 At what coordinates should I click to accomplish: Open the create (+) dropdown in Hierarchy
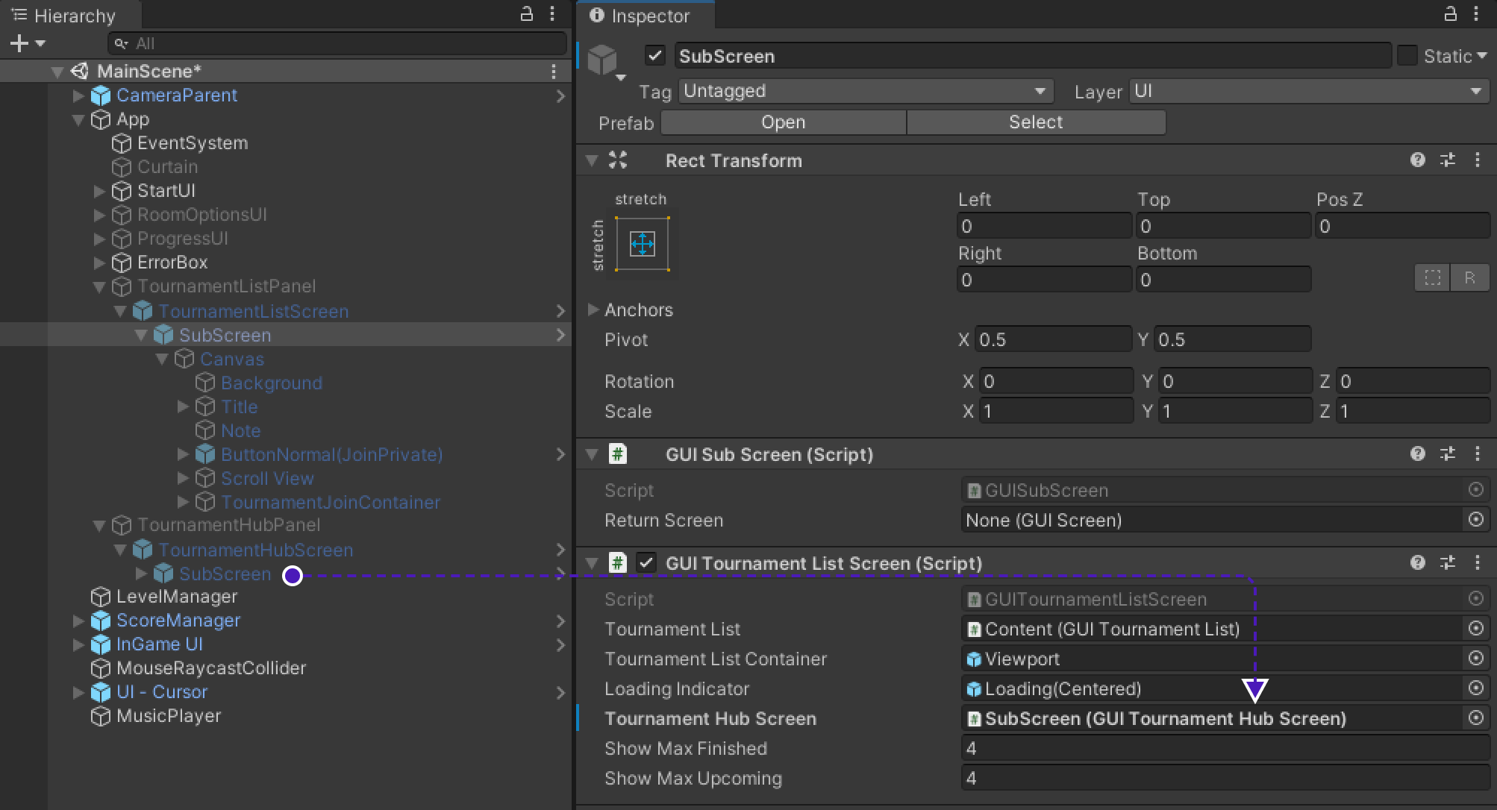coord(27,44)
